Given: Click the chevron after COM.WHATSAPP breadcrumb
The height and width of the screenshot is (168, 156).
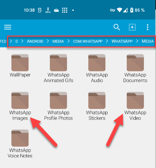Looking at the screenshot, I should [x=107, y=41].
